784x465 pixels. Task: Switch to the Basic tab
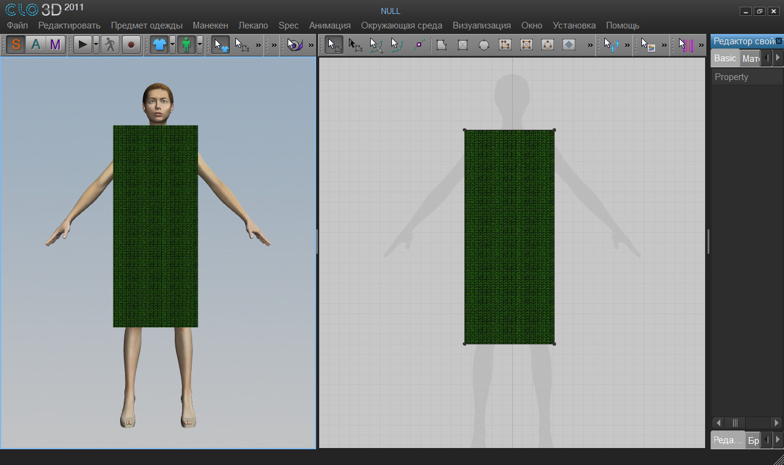point(725,58)
